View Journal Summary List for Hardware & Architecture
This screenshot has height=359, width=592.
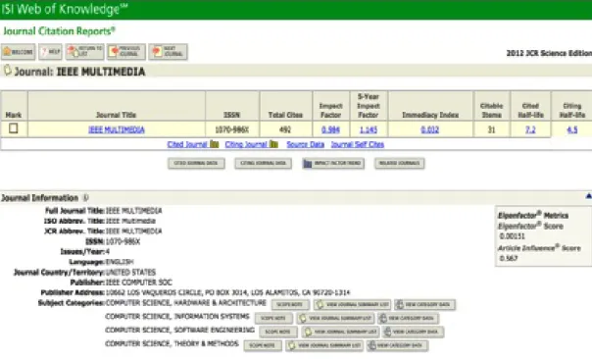[352, 305]
